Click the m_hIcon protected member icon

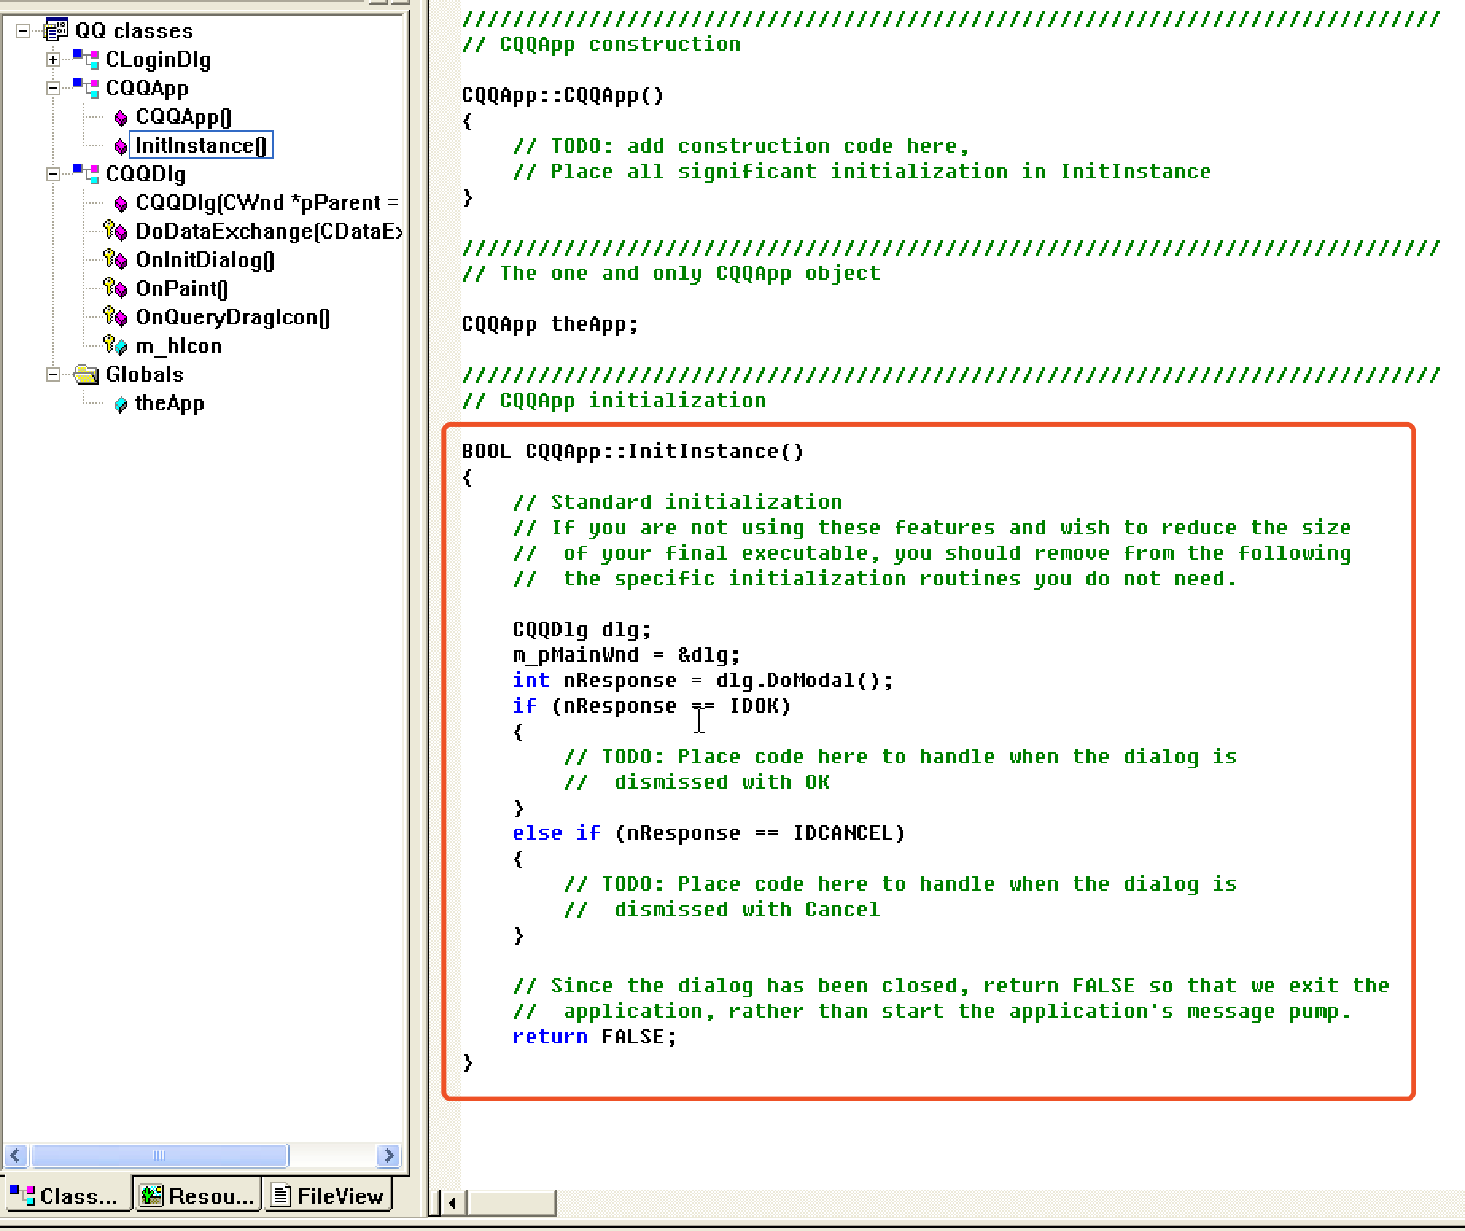click(116, 346)
